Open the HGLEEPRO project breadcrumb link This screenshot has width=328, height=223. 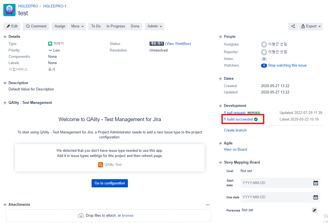click(28, 6)
